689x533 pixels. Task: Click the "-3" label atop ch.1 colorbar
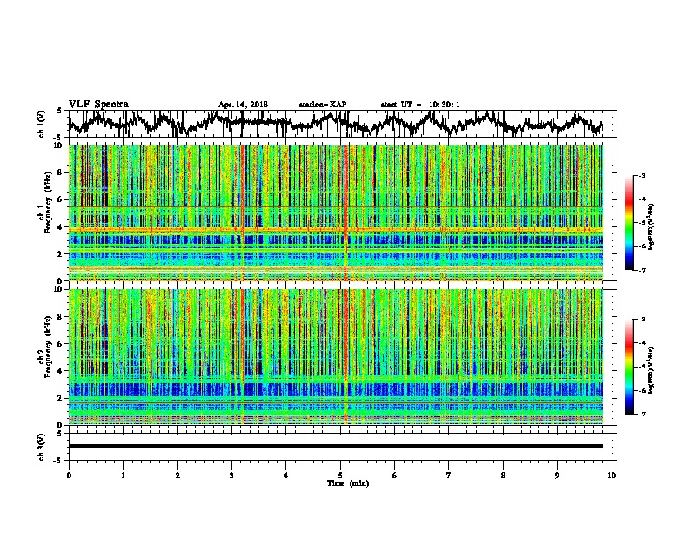coord(642,175)
